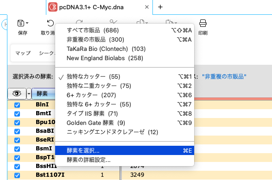Click highlighted 酵素を選択... menu item
The image size is (272, 180).
point(125,150)
